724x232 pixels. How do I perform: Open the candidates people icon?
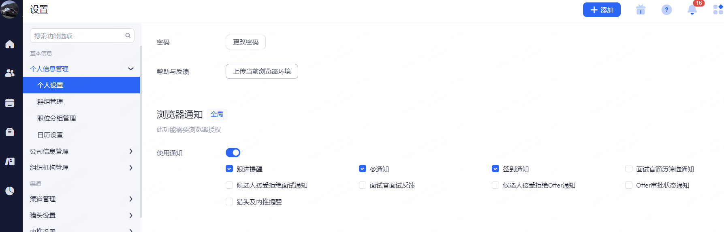point(10,73)
